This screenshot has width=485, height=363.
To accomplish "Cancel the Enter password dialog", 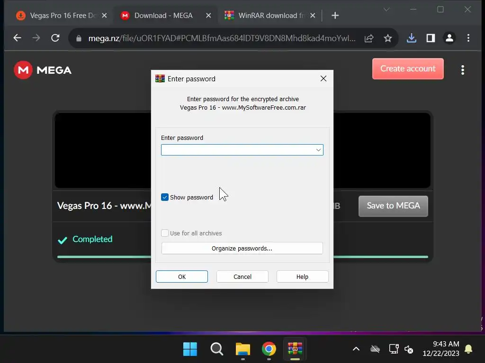I will coord(242,277).
